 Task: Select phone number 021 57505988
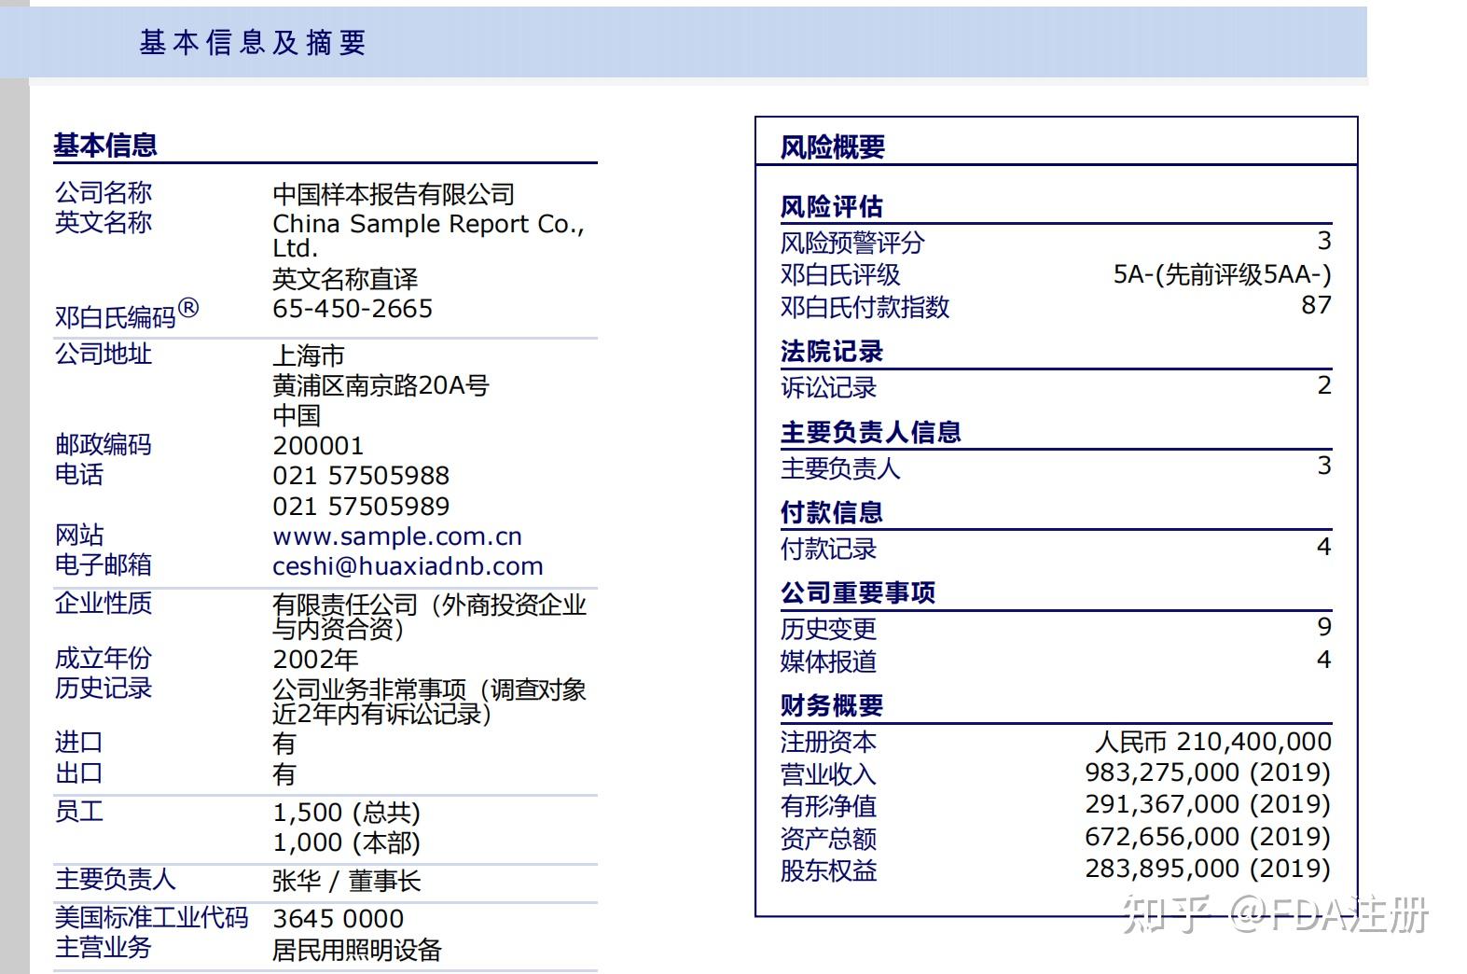(361, 476)
